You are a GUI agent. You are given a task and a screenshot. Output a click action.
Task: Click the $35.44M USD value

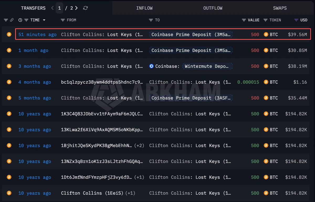tap(297, 98)
